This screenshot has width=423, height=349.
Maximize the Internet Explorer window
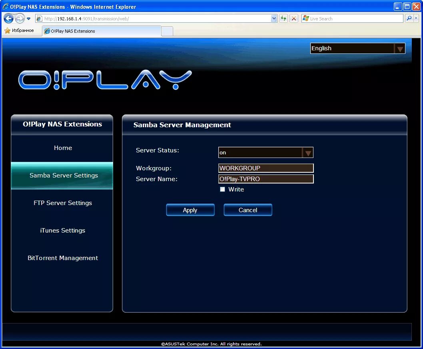407,6
